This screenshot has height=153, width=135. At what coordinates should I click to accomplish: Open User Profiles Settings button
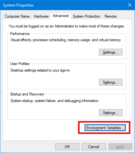111,82
